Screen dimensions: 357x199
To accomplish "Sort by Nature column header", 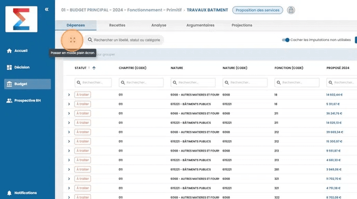I will [177, 68].
